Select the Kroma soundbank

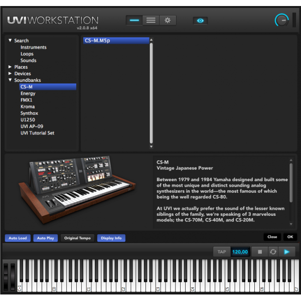pyautogui.click(x=28, y=106)
